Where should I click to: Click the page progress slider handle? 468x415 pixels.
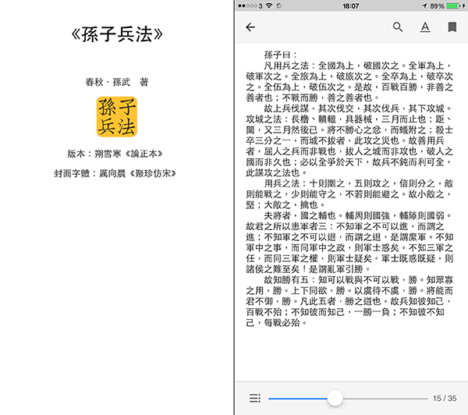(335, 398)
